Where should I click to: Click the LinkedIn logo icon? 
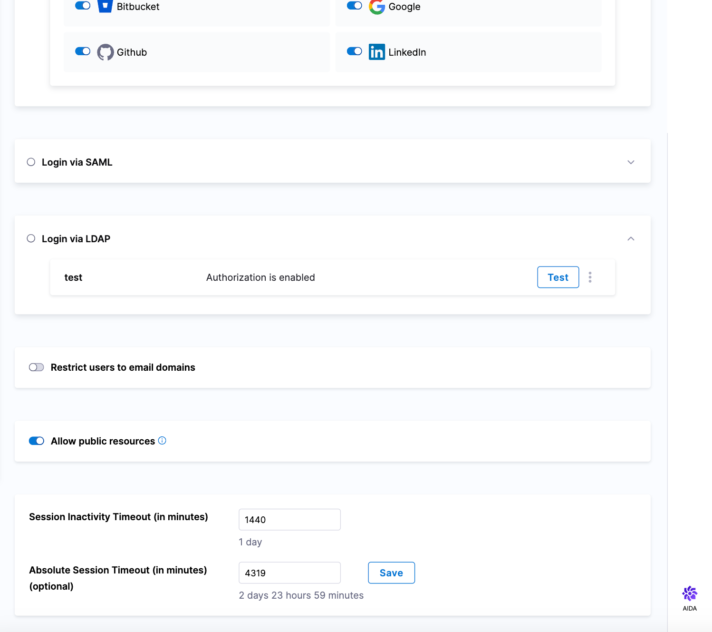tap(376, 52)
